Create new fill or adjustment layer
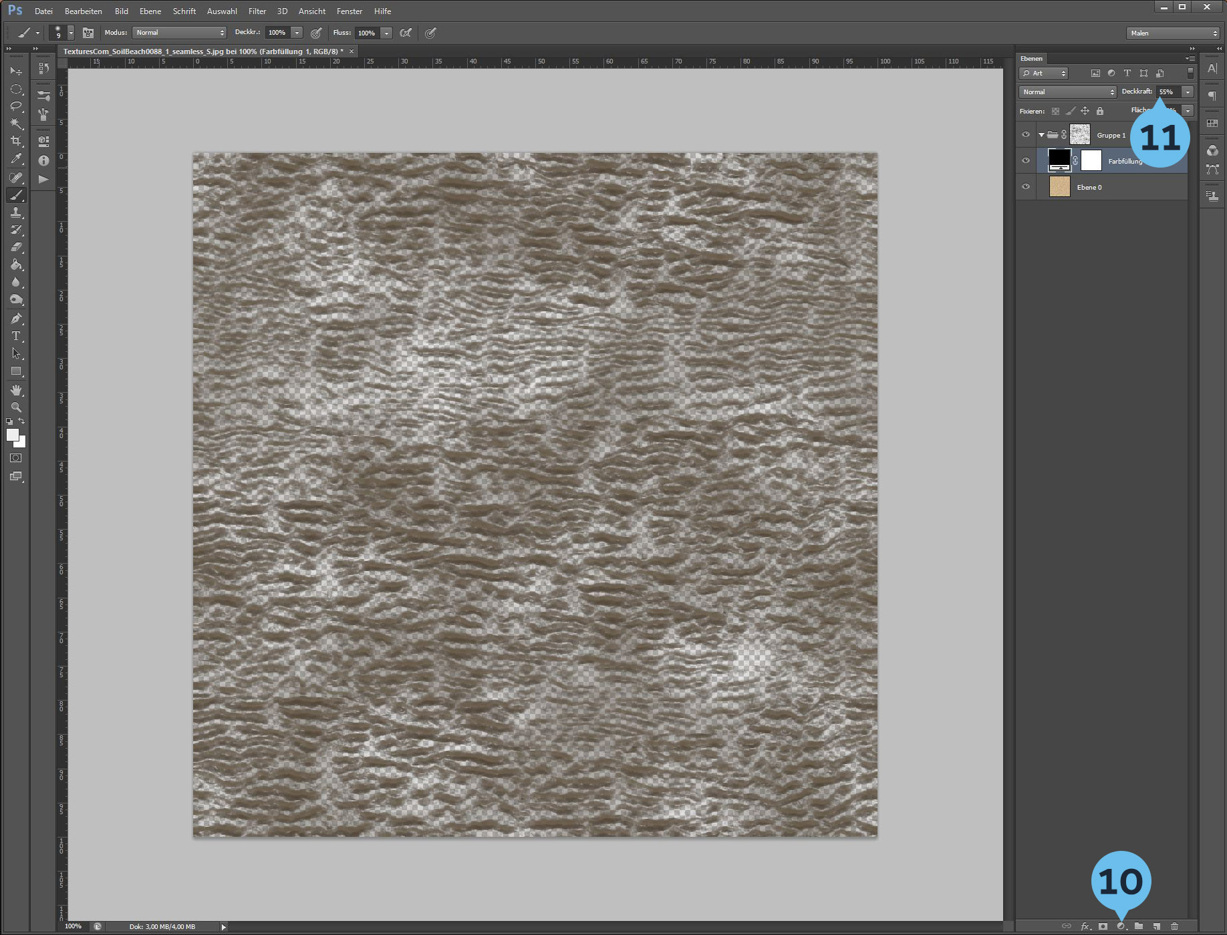This screenshot has height=935, width=1227. (1121, 926)
